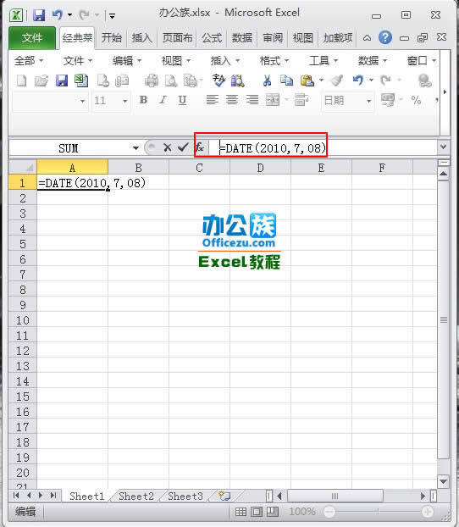459x527 pixels.
Task: Click the spelling check icon
Action: (x=218, y=80)
